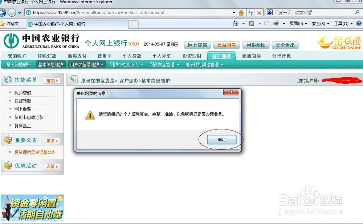Expand 用户名登录维护 submenu
Screen dimensions: 363x224
tap(87, 64)
